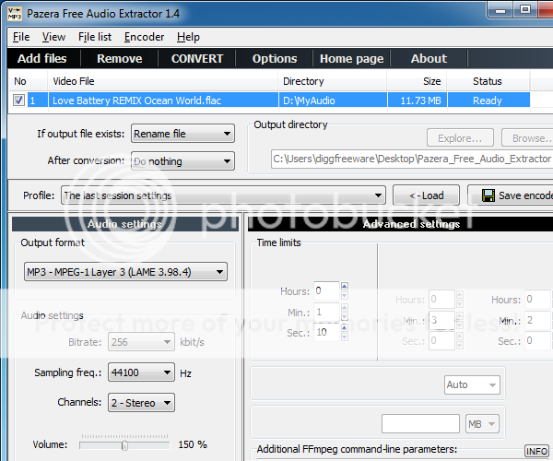Viewport: 553px width, 461px height.
Task: Increase Min. 1 value with up arrow
Action: pos(345,307)
